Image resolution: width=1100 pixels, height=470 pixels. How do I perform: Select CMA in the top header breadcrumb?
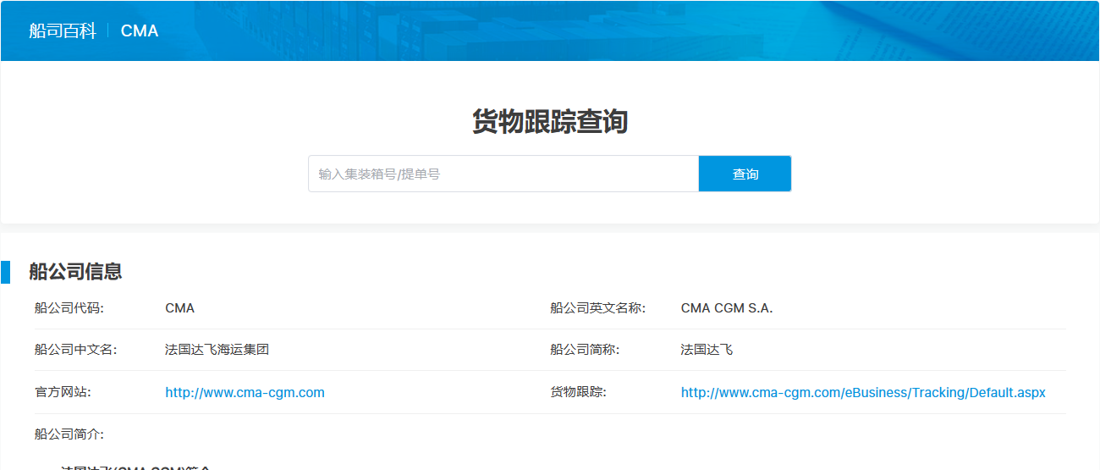tap(140, 31)
